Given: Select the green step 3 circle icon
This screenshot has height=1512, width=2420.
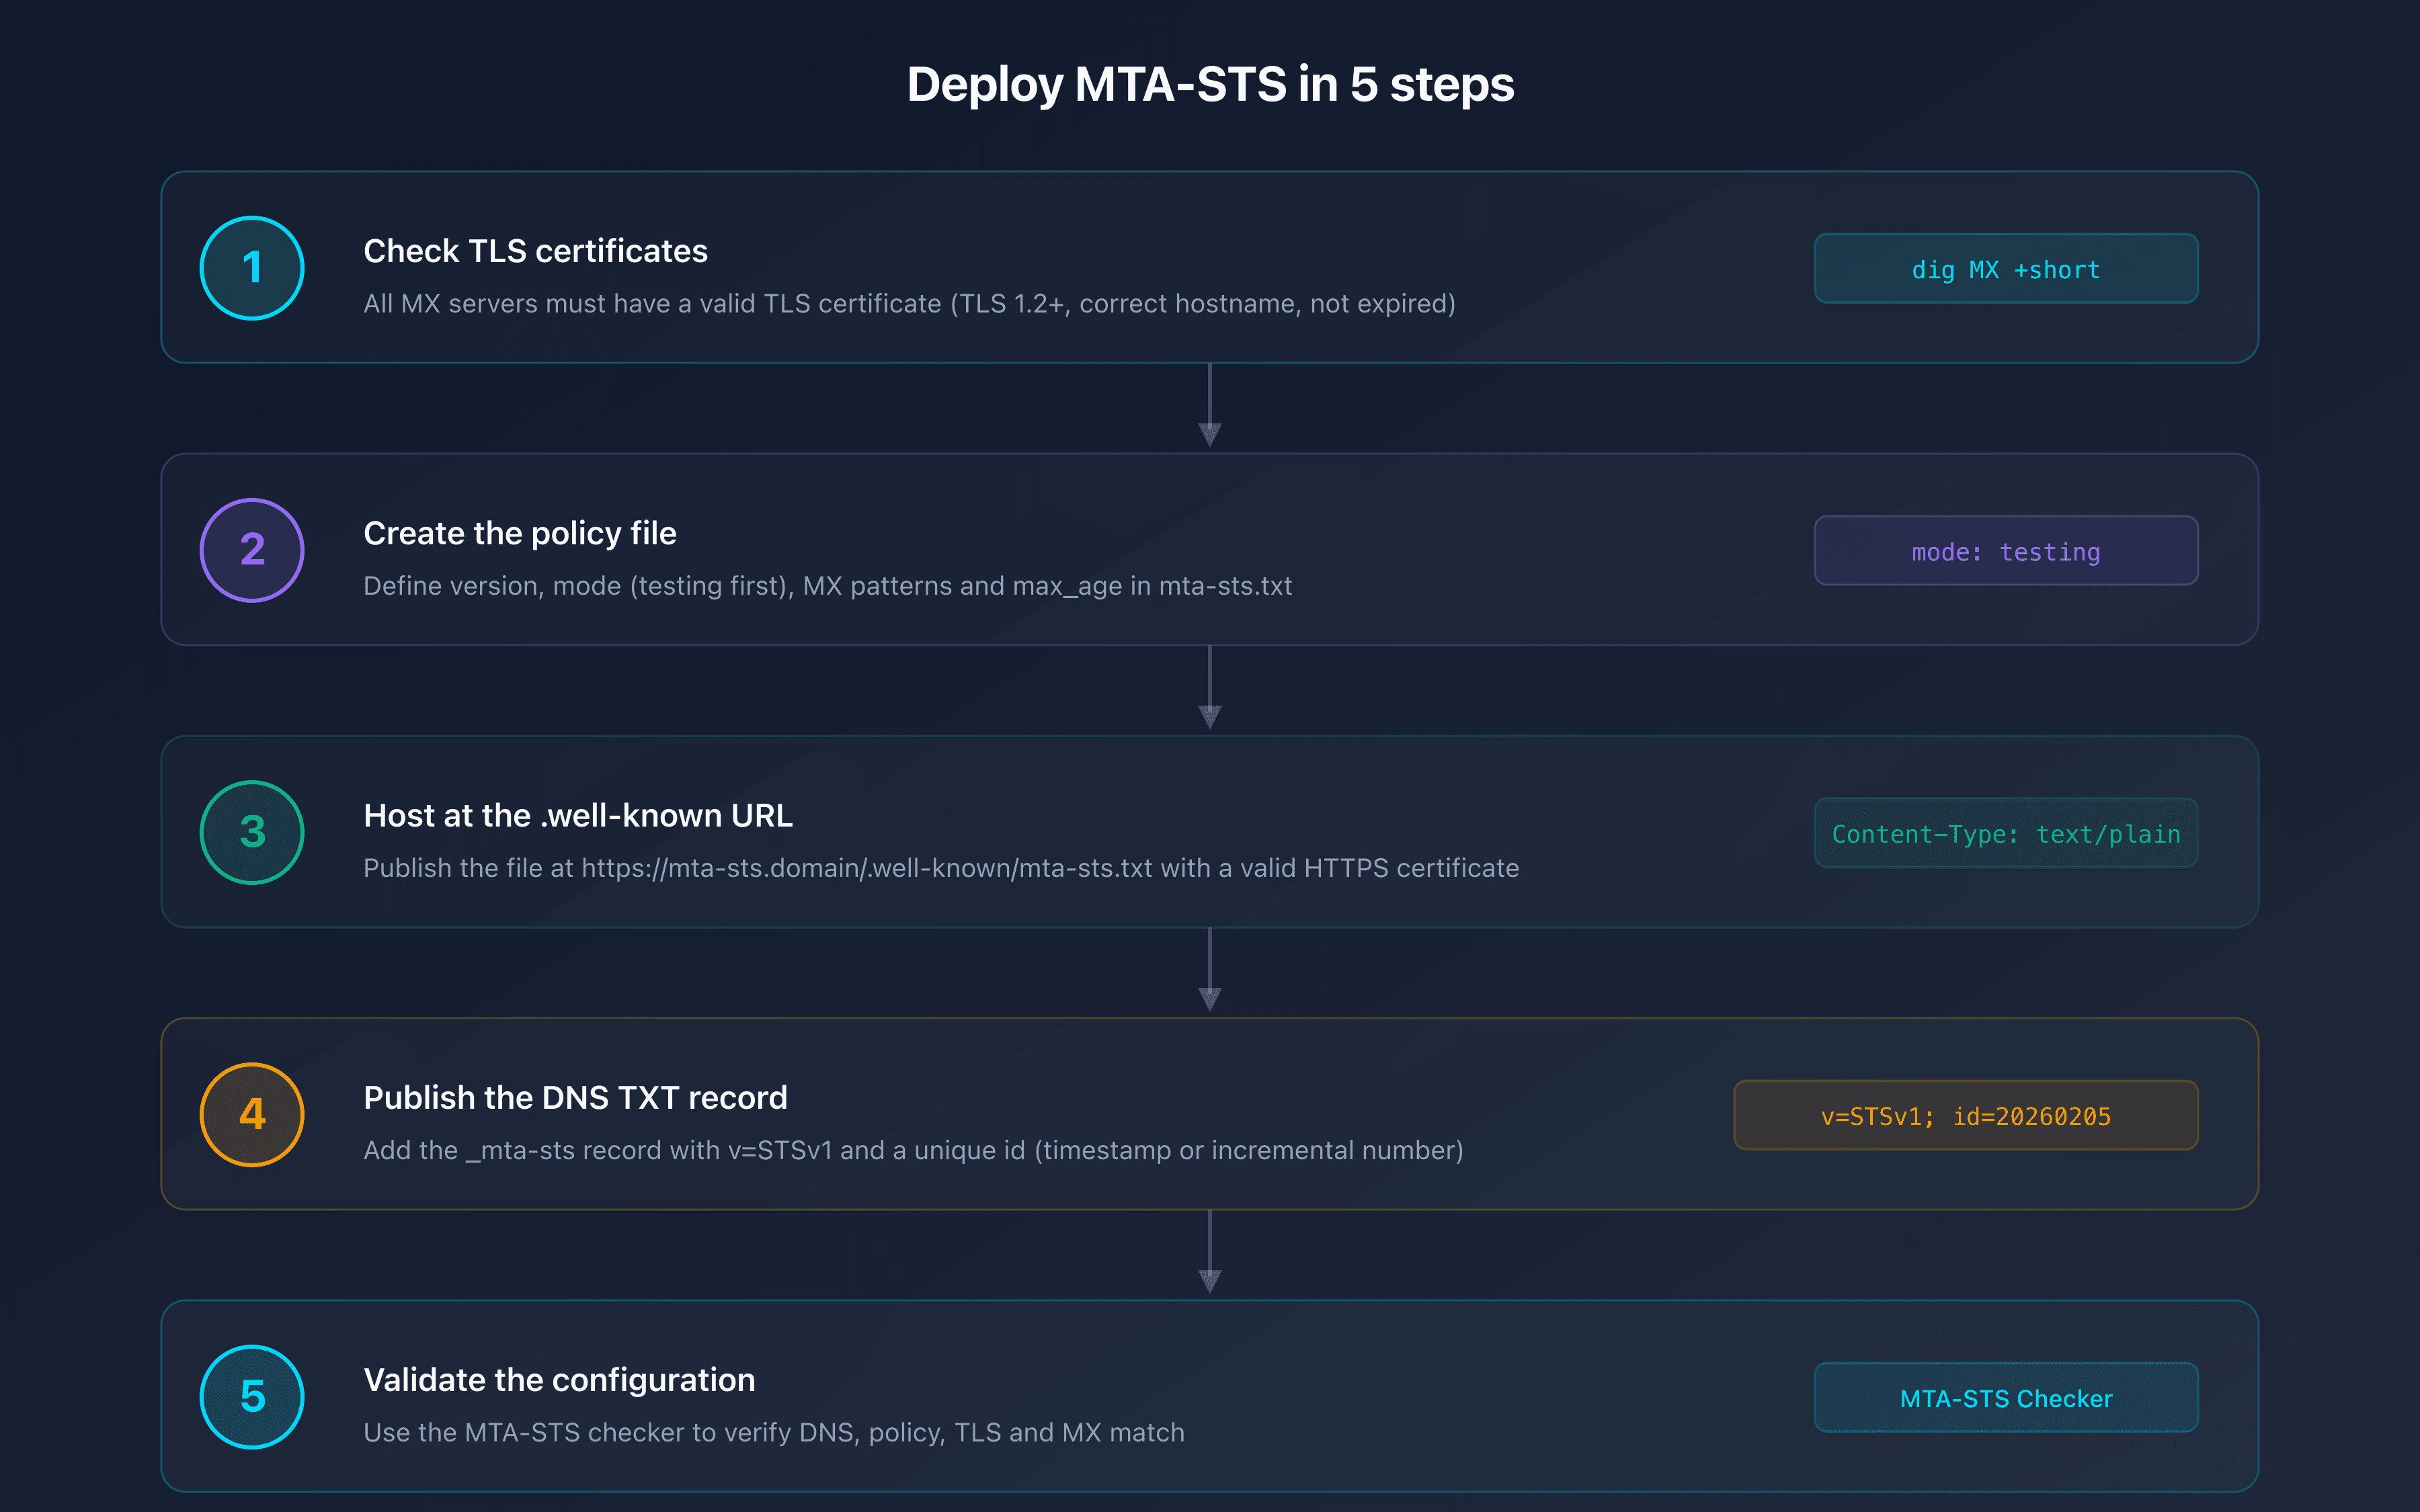Looking at the screenshot, I should (251, 833).
